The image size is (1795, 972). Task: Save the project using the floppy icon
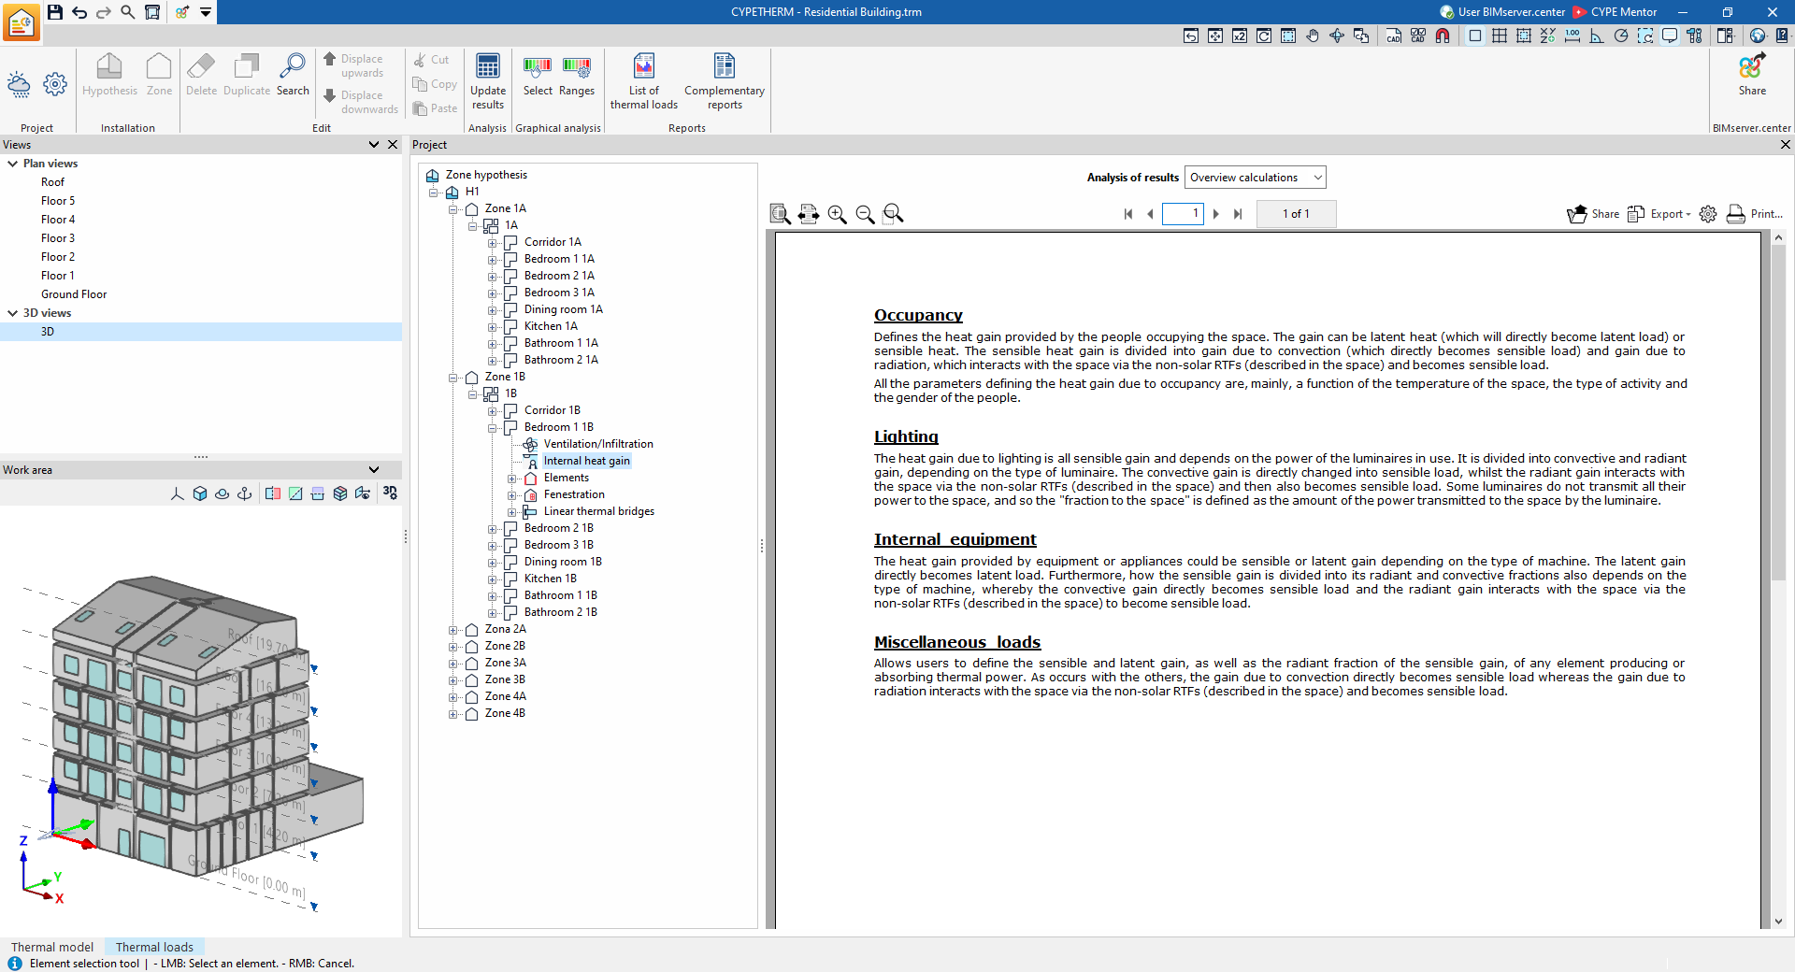pyautogui.click(x=55, y=12)
